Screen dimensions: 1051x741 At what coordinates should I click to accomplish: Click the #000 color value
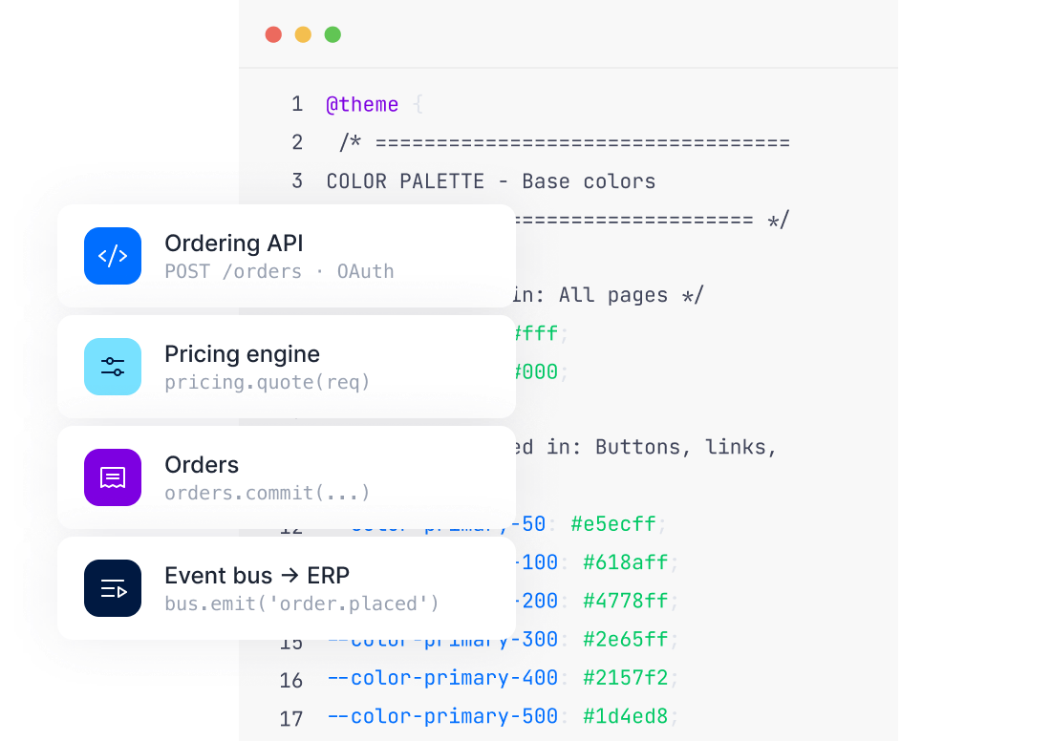537,371
